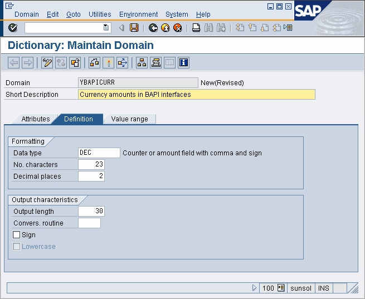Click the blue Information icon

pyautogui.click(x=184, y=63)
